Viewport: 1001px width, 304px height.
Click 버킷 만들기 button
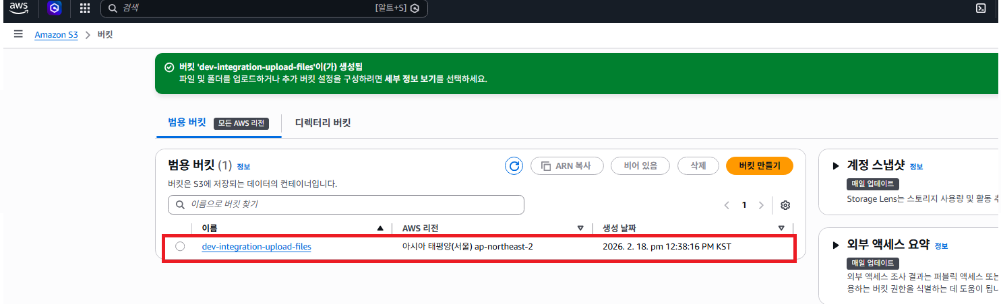759,165
